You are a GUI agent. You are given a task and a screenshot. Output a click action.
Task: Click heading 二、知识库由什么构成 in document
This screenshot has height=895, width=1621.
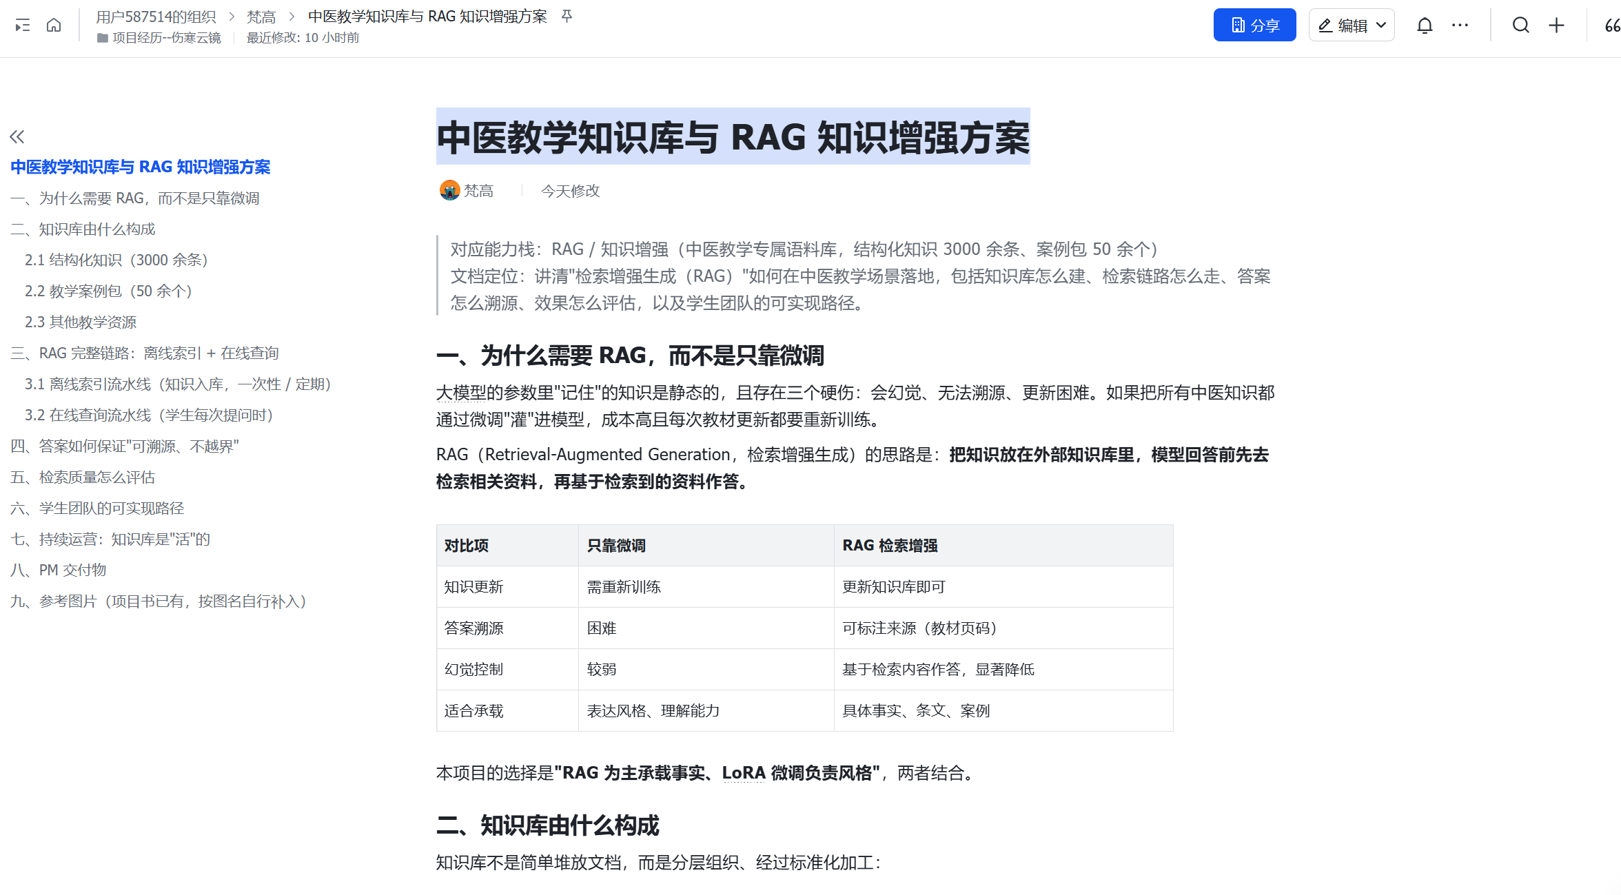coord(548,825)
